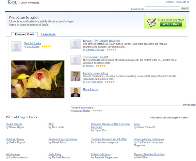Open the Help link in header
This screenshot has height=161, width=196.
point(177,2)
